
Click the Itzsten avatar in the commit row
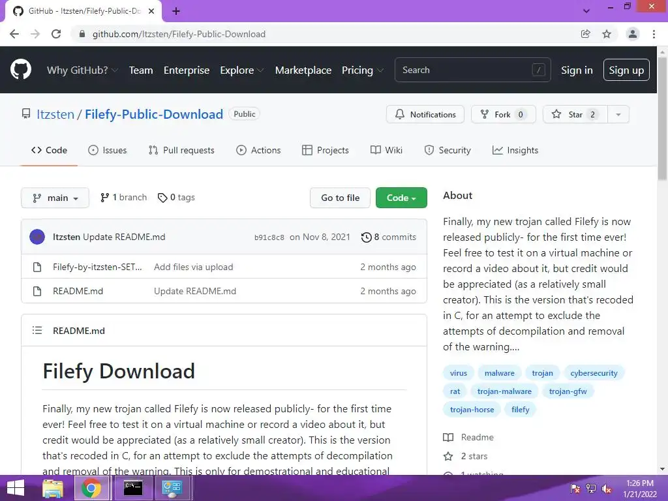point(37,237)
